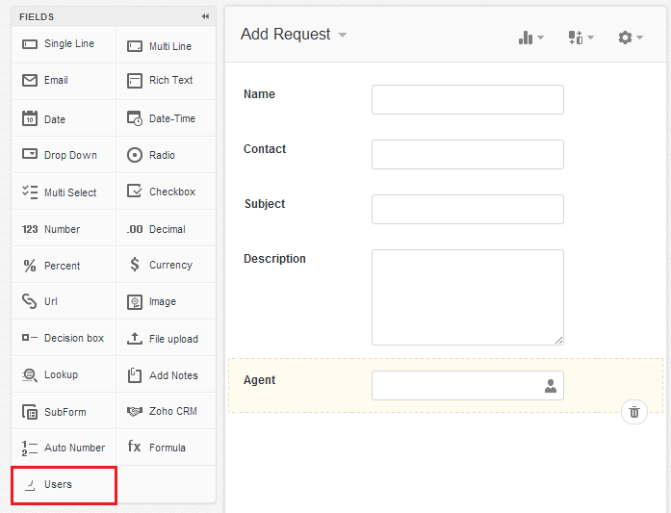Click the user picker icon in Agent field

[x=551, y=386]
